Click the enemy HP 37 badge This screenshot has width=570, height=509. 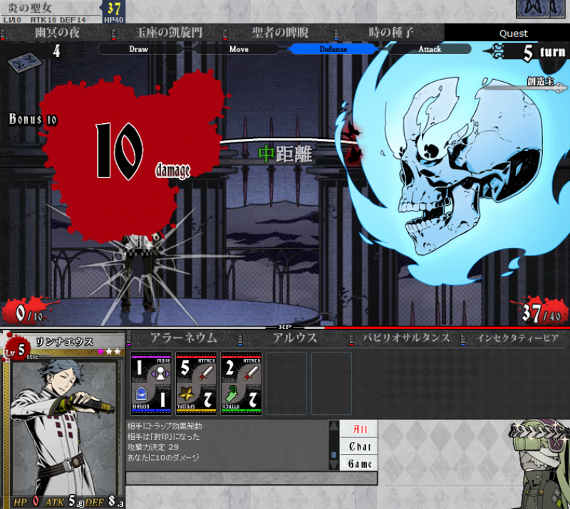tap(114, 11)
